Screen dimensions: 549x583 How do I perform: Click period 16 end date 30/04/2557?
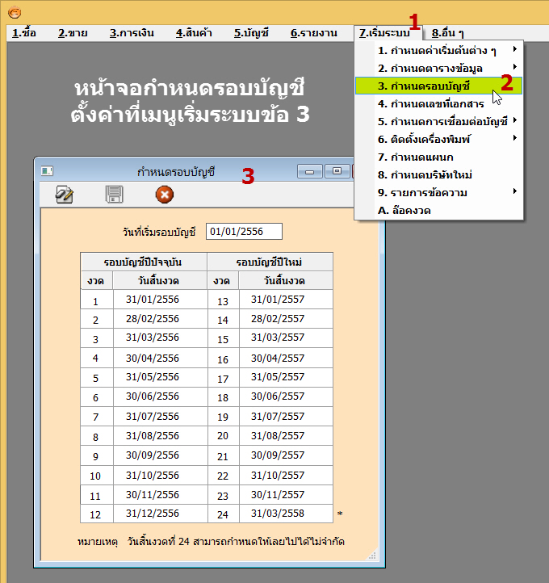coord(286,358)
